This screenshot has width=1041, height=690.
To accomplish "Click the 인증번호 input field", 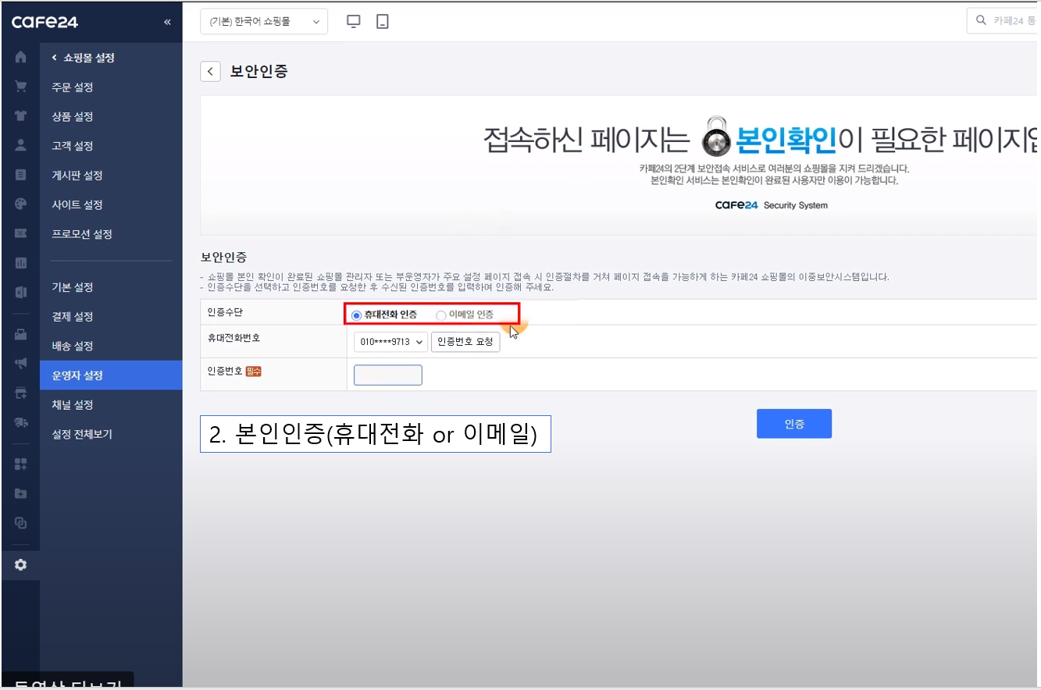I will 388,375.
